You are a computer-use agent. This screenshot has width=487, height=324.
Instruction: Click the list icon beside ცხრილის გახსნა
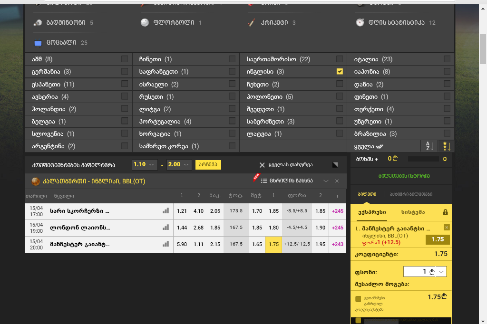click(x=263, y=181)
